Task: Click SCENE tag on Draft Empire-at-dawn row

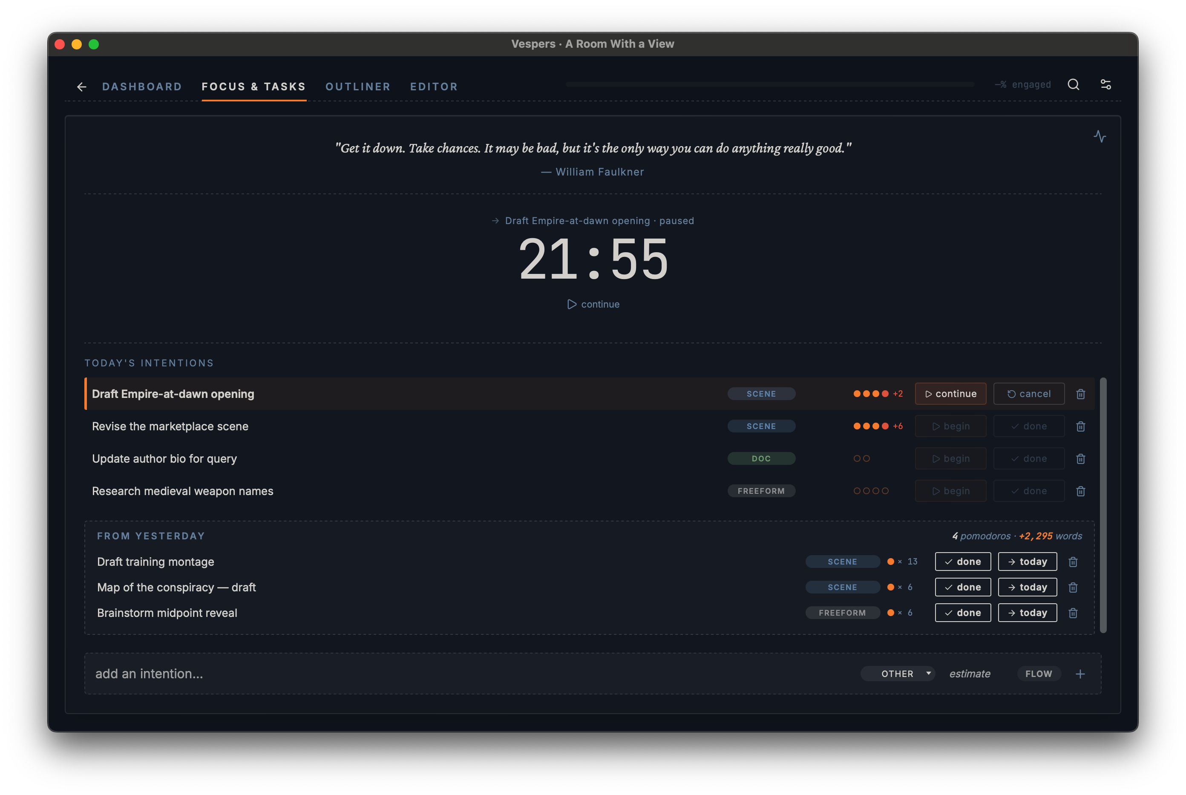Action: coord(761,394)
